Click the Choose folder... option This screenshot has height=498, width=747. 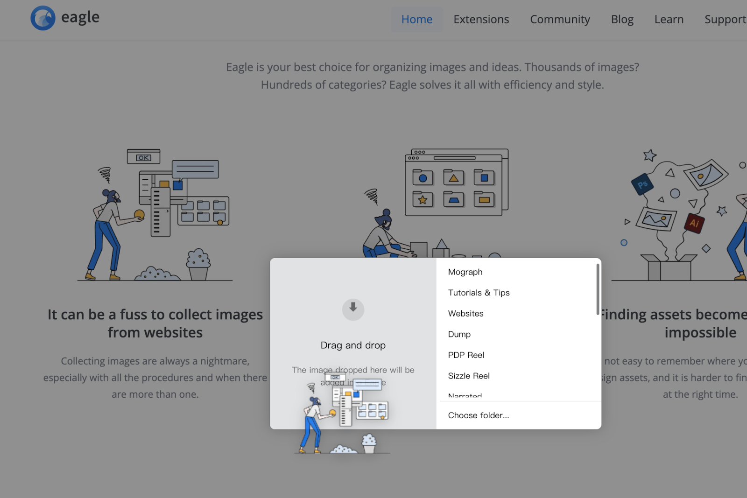pyautogui.click(x=519, y=415)
